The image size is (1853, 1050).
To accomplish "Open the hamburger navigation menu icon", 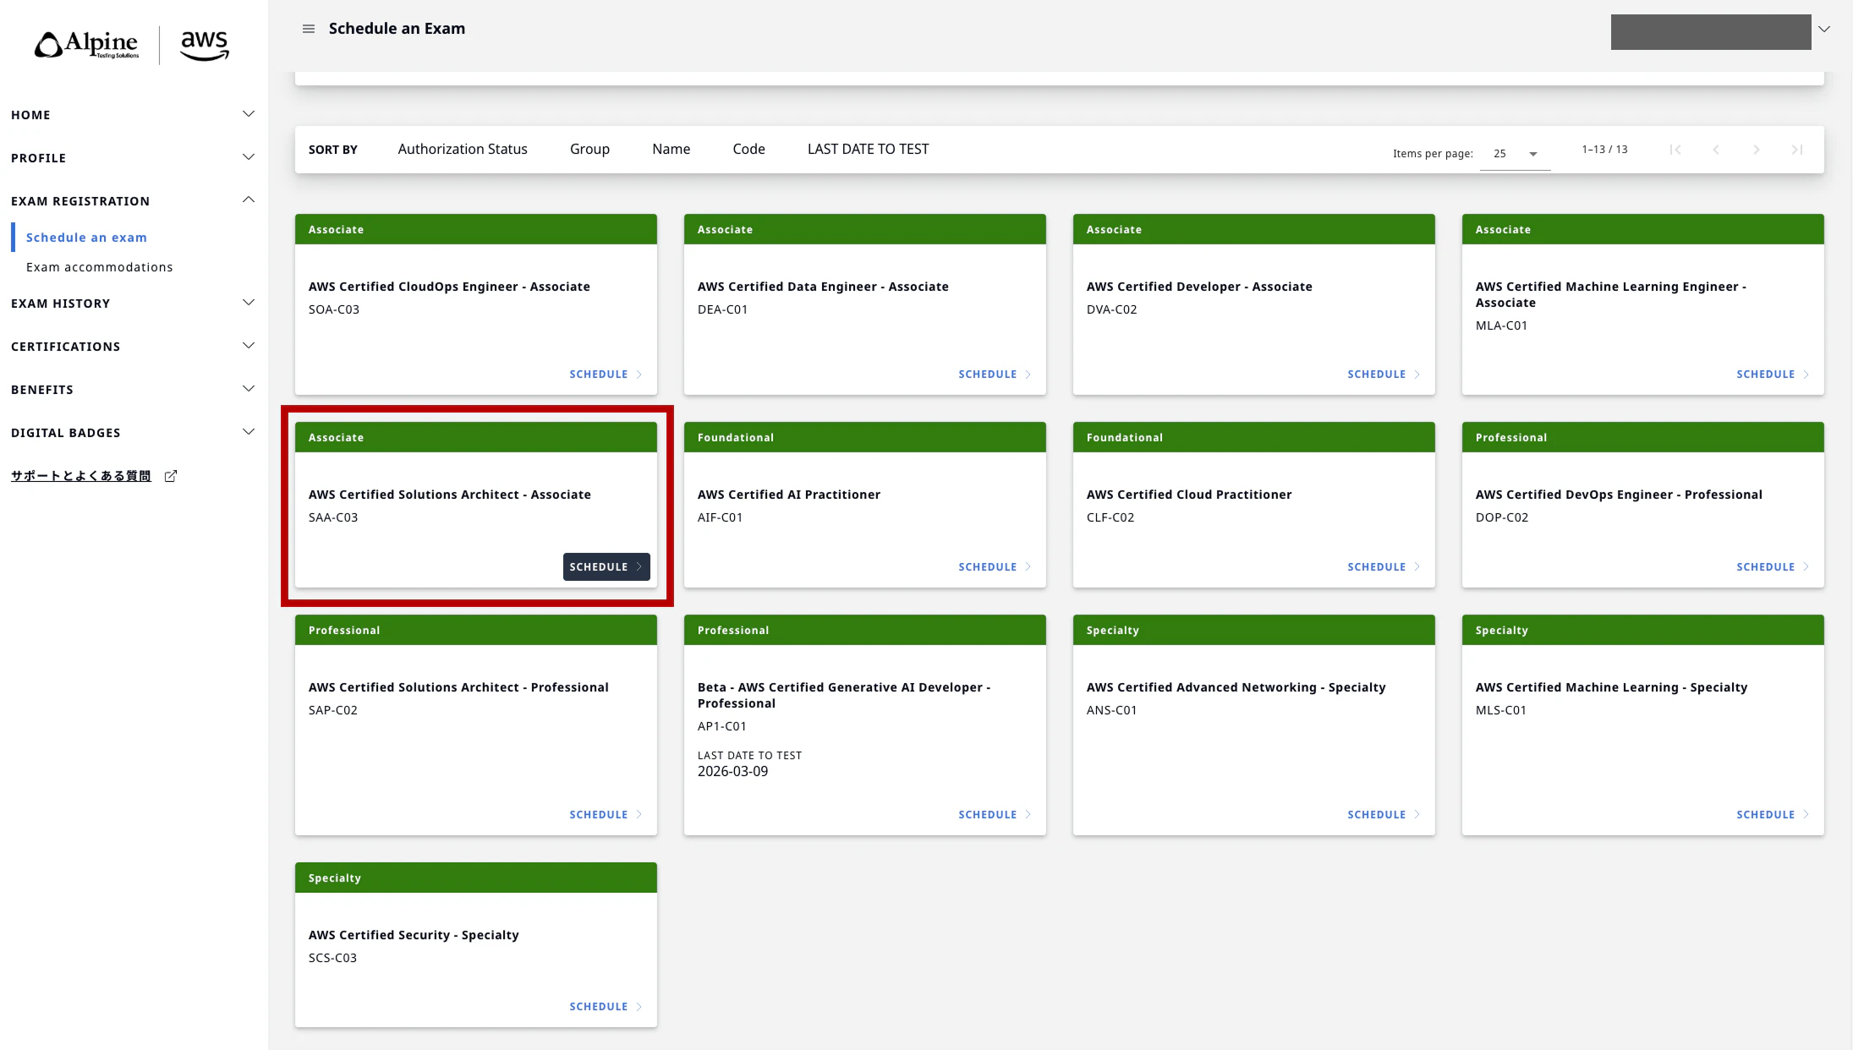I will tap(309, 29).
